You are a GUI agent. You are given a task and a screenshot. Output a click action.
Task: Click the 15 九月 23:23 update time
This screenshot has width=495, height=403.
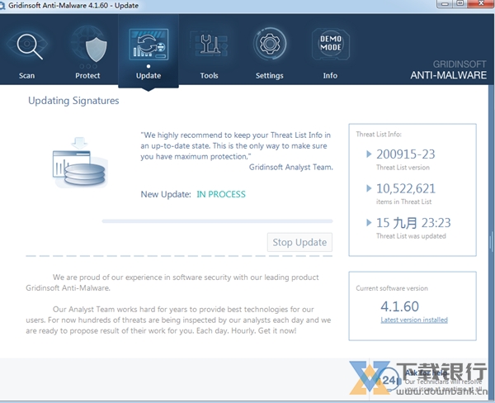pyautogui.click(x=413, y=223)
